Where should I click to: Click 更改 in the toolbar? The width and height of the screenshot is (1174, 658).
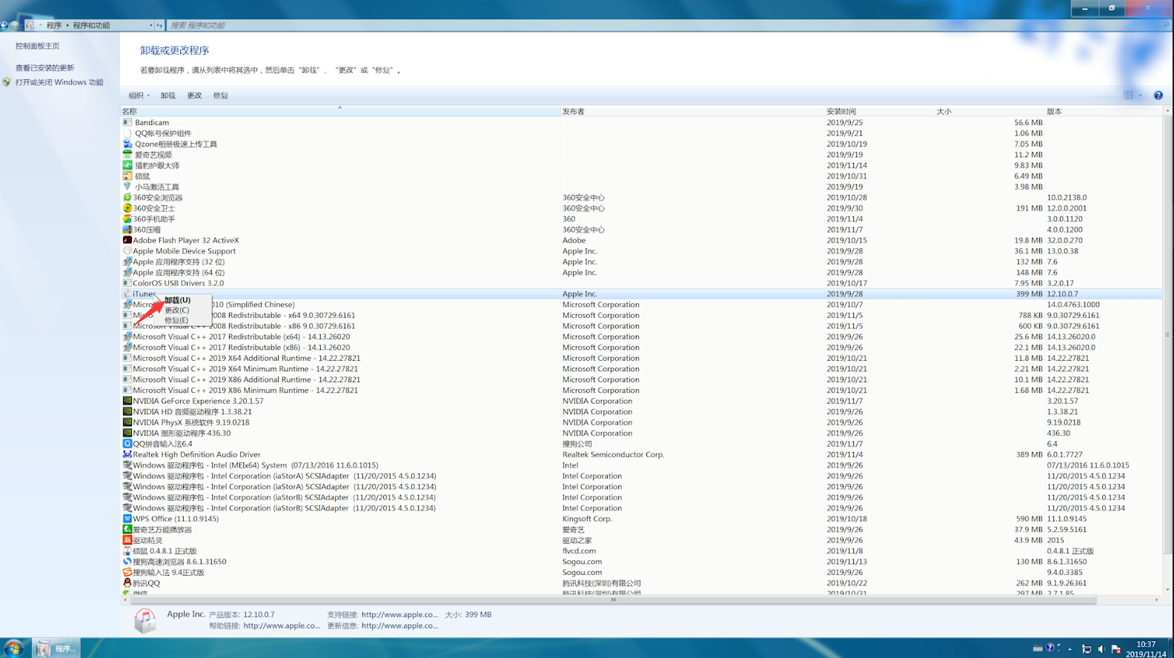(x=194, y=96)
